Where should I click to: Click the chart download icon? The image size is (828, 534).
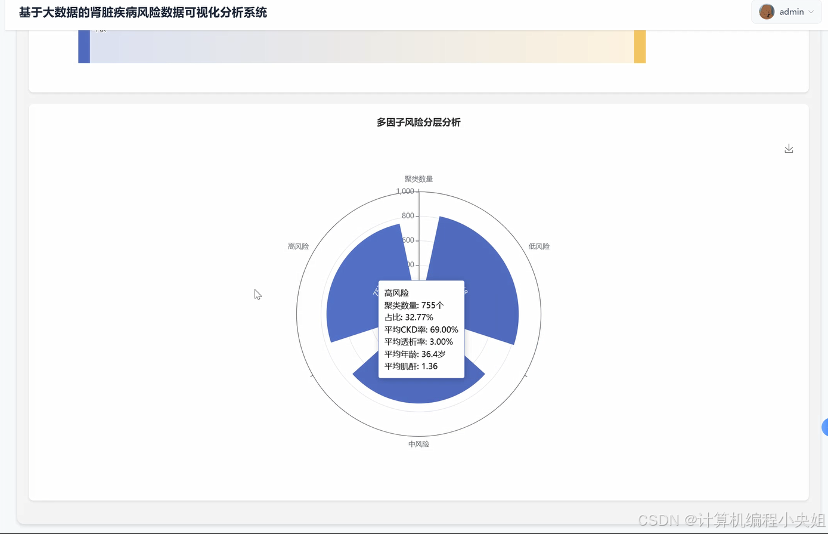point(789,148)
